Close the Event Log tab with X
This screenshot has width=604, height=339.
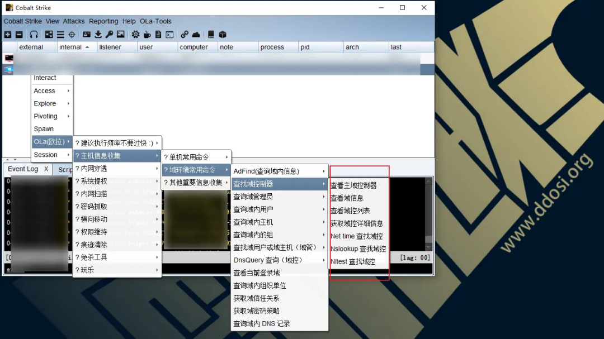46,169
